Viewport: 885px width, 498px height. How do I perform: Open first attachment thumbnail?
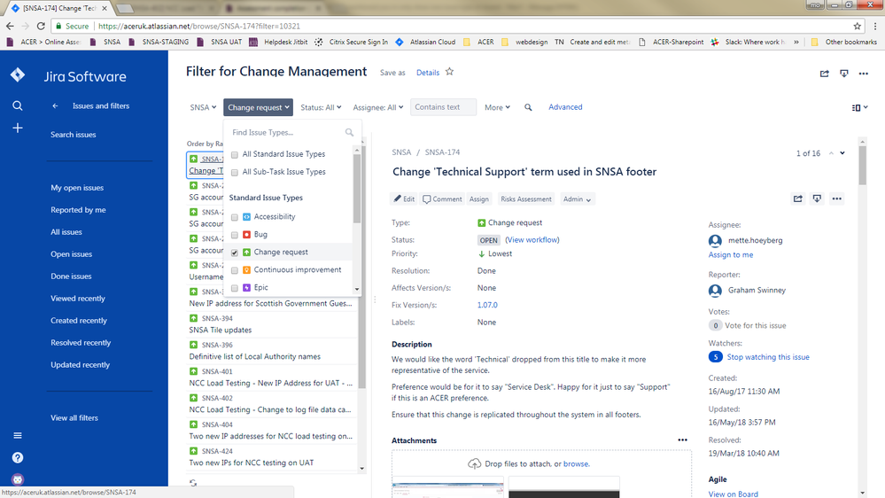click(447, 489)
